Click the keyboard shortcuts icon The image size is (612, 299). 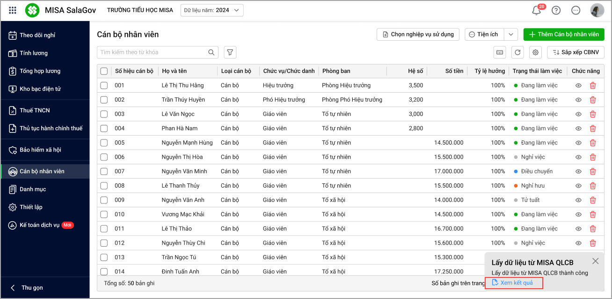500,52
